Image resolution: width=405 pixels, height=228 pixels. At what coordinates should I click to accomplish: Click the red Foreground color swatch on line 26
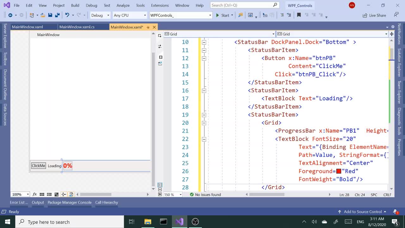[x=339, y=171]
